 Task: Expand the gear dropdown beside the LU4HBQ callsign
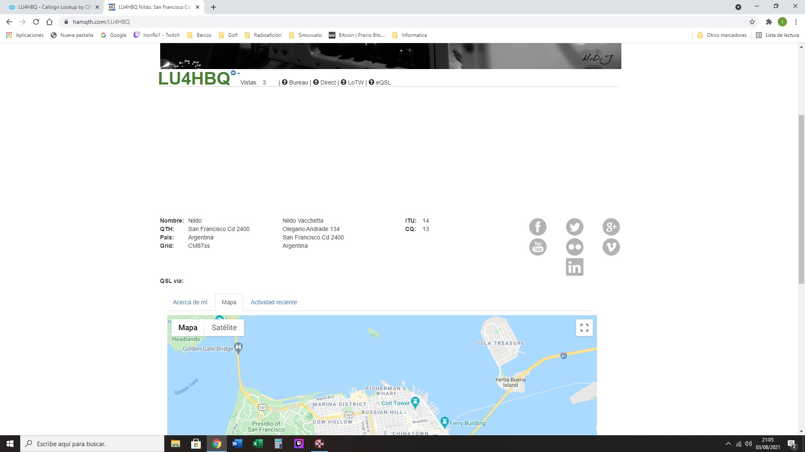pos(235,73)
